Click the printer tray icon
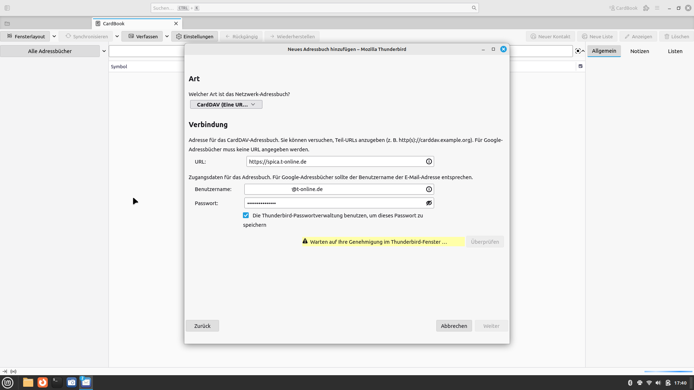Image resolution: width=694 pixels, height=390 pixels. click(x=639, y=383)
